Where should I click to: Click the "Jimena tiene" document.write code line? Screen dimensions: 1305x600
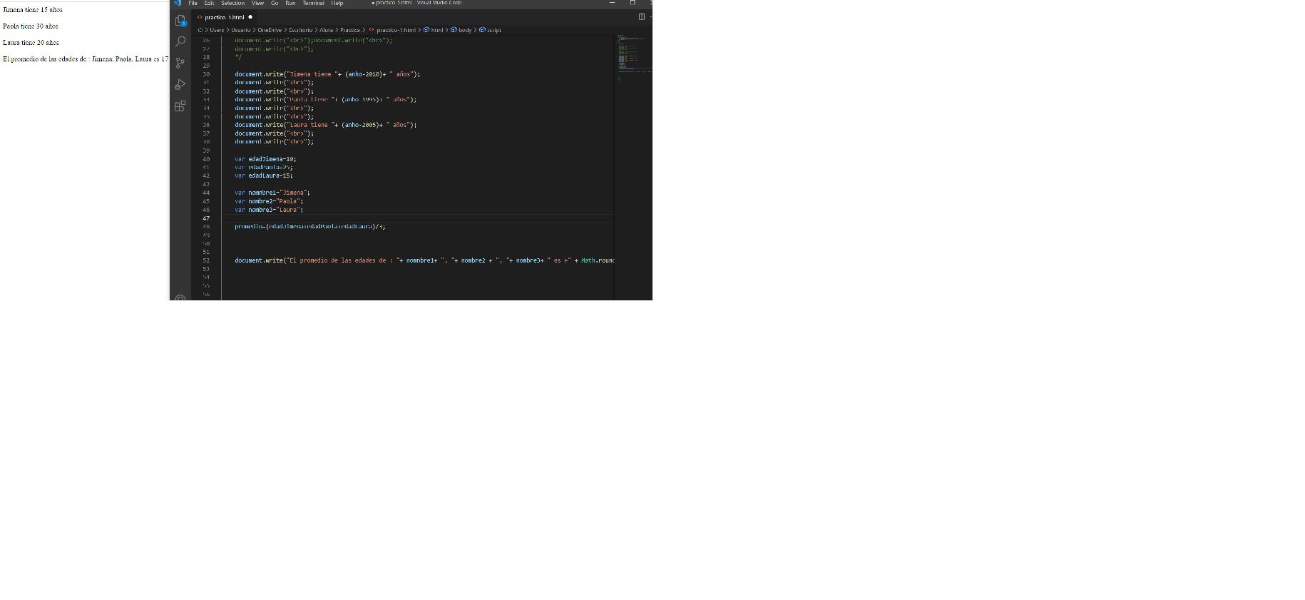(327, 74)
